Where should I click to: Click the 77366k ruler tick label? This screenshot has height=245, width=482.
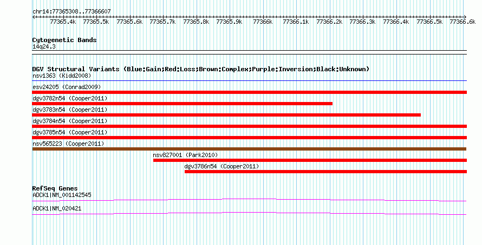(x=263, y=22)
